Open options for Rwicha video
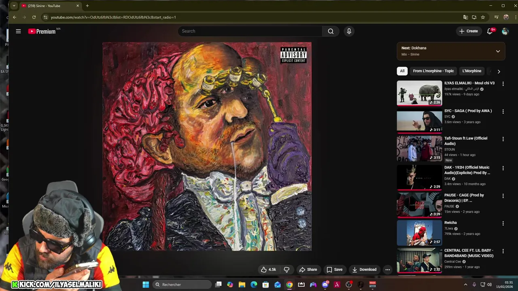Viewport: 518px width, 291px height. pyautogui.click(x=503, y=223)
